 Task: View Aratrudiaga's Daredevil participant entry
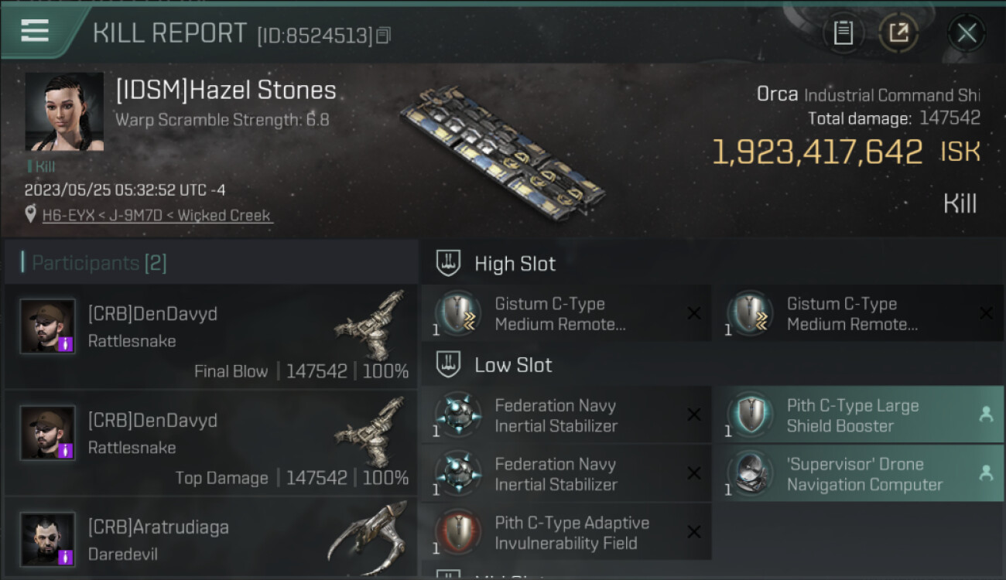pos(210,540)
